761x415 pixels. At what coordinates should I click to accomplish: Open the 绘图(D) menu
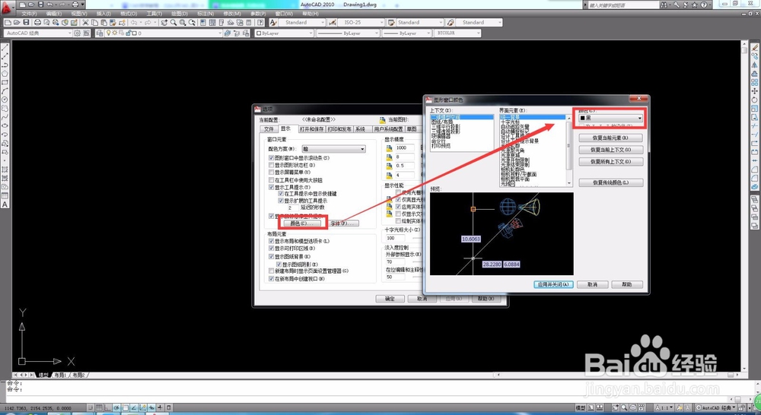pyautogui.click(x=180, y=14)
